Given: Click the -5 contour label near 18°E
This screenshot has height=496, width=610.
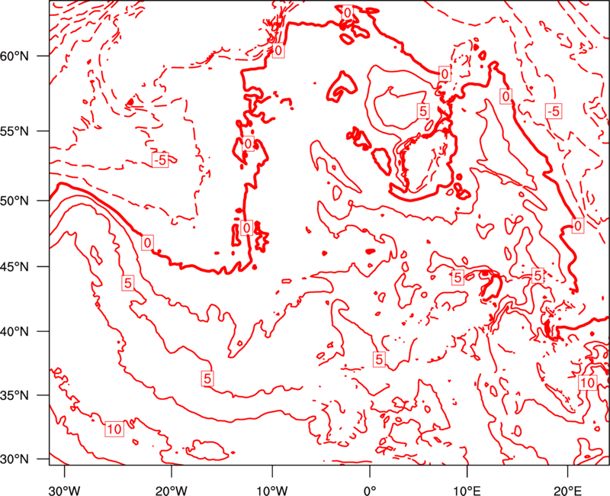Looking at the screenshot, I should tap(554, 111).
